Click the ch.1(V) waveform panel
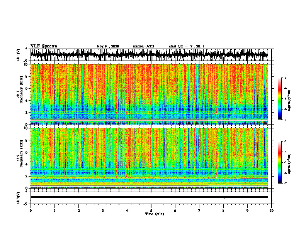This screenshot has height=236, width=306. coord(151,55)
